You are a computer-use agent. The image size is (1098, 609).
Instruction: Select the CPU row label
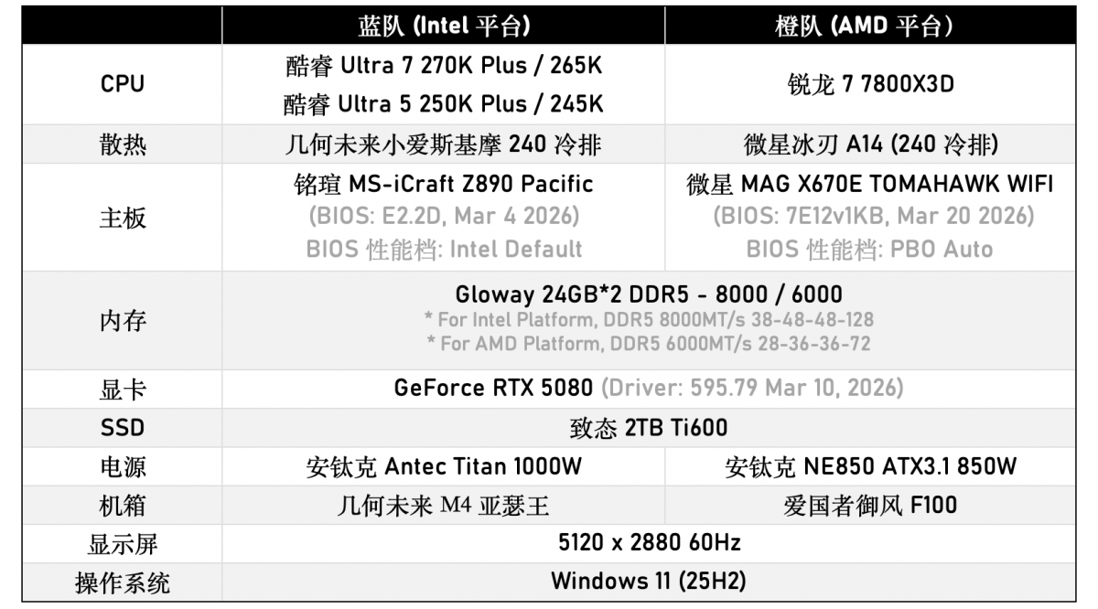click(123, 84)
